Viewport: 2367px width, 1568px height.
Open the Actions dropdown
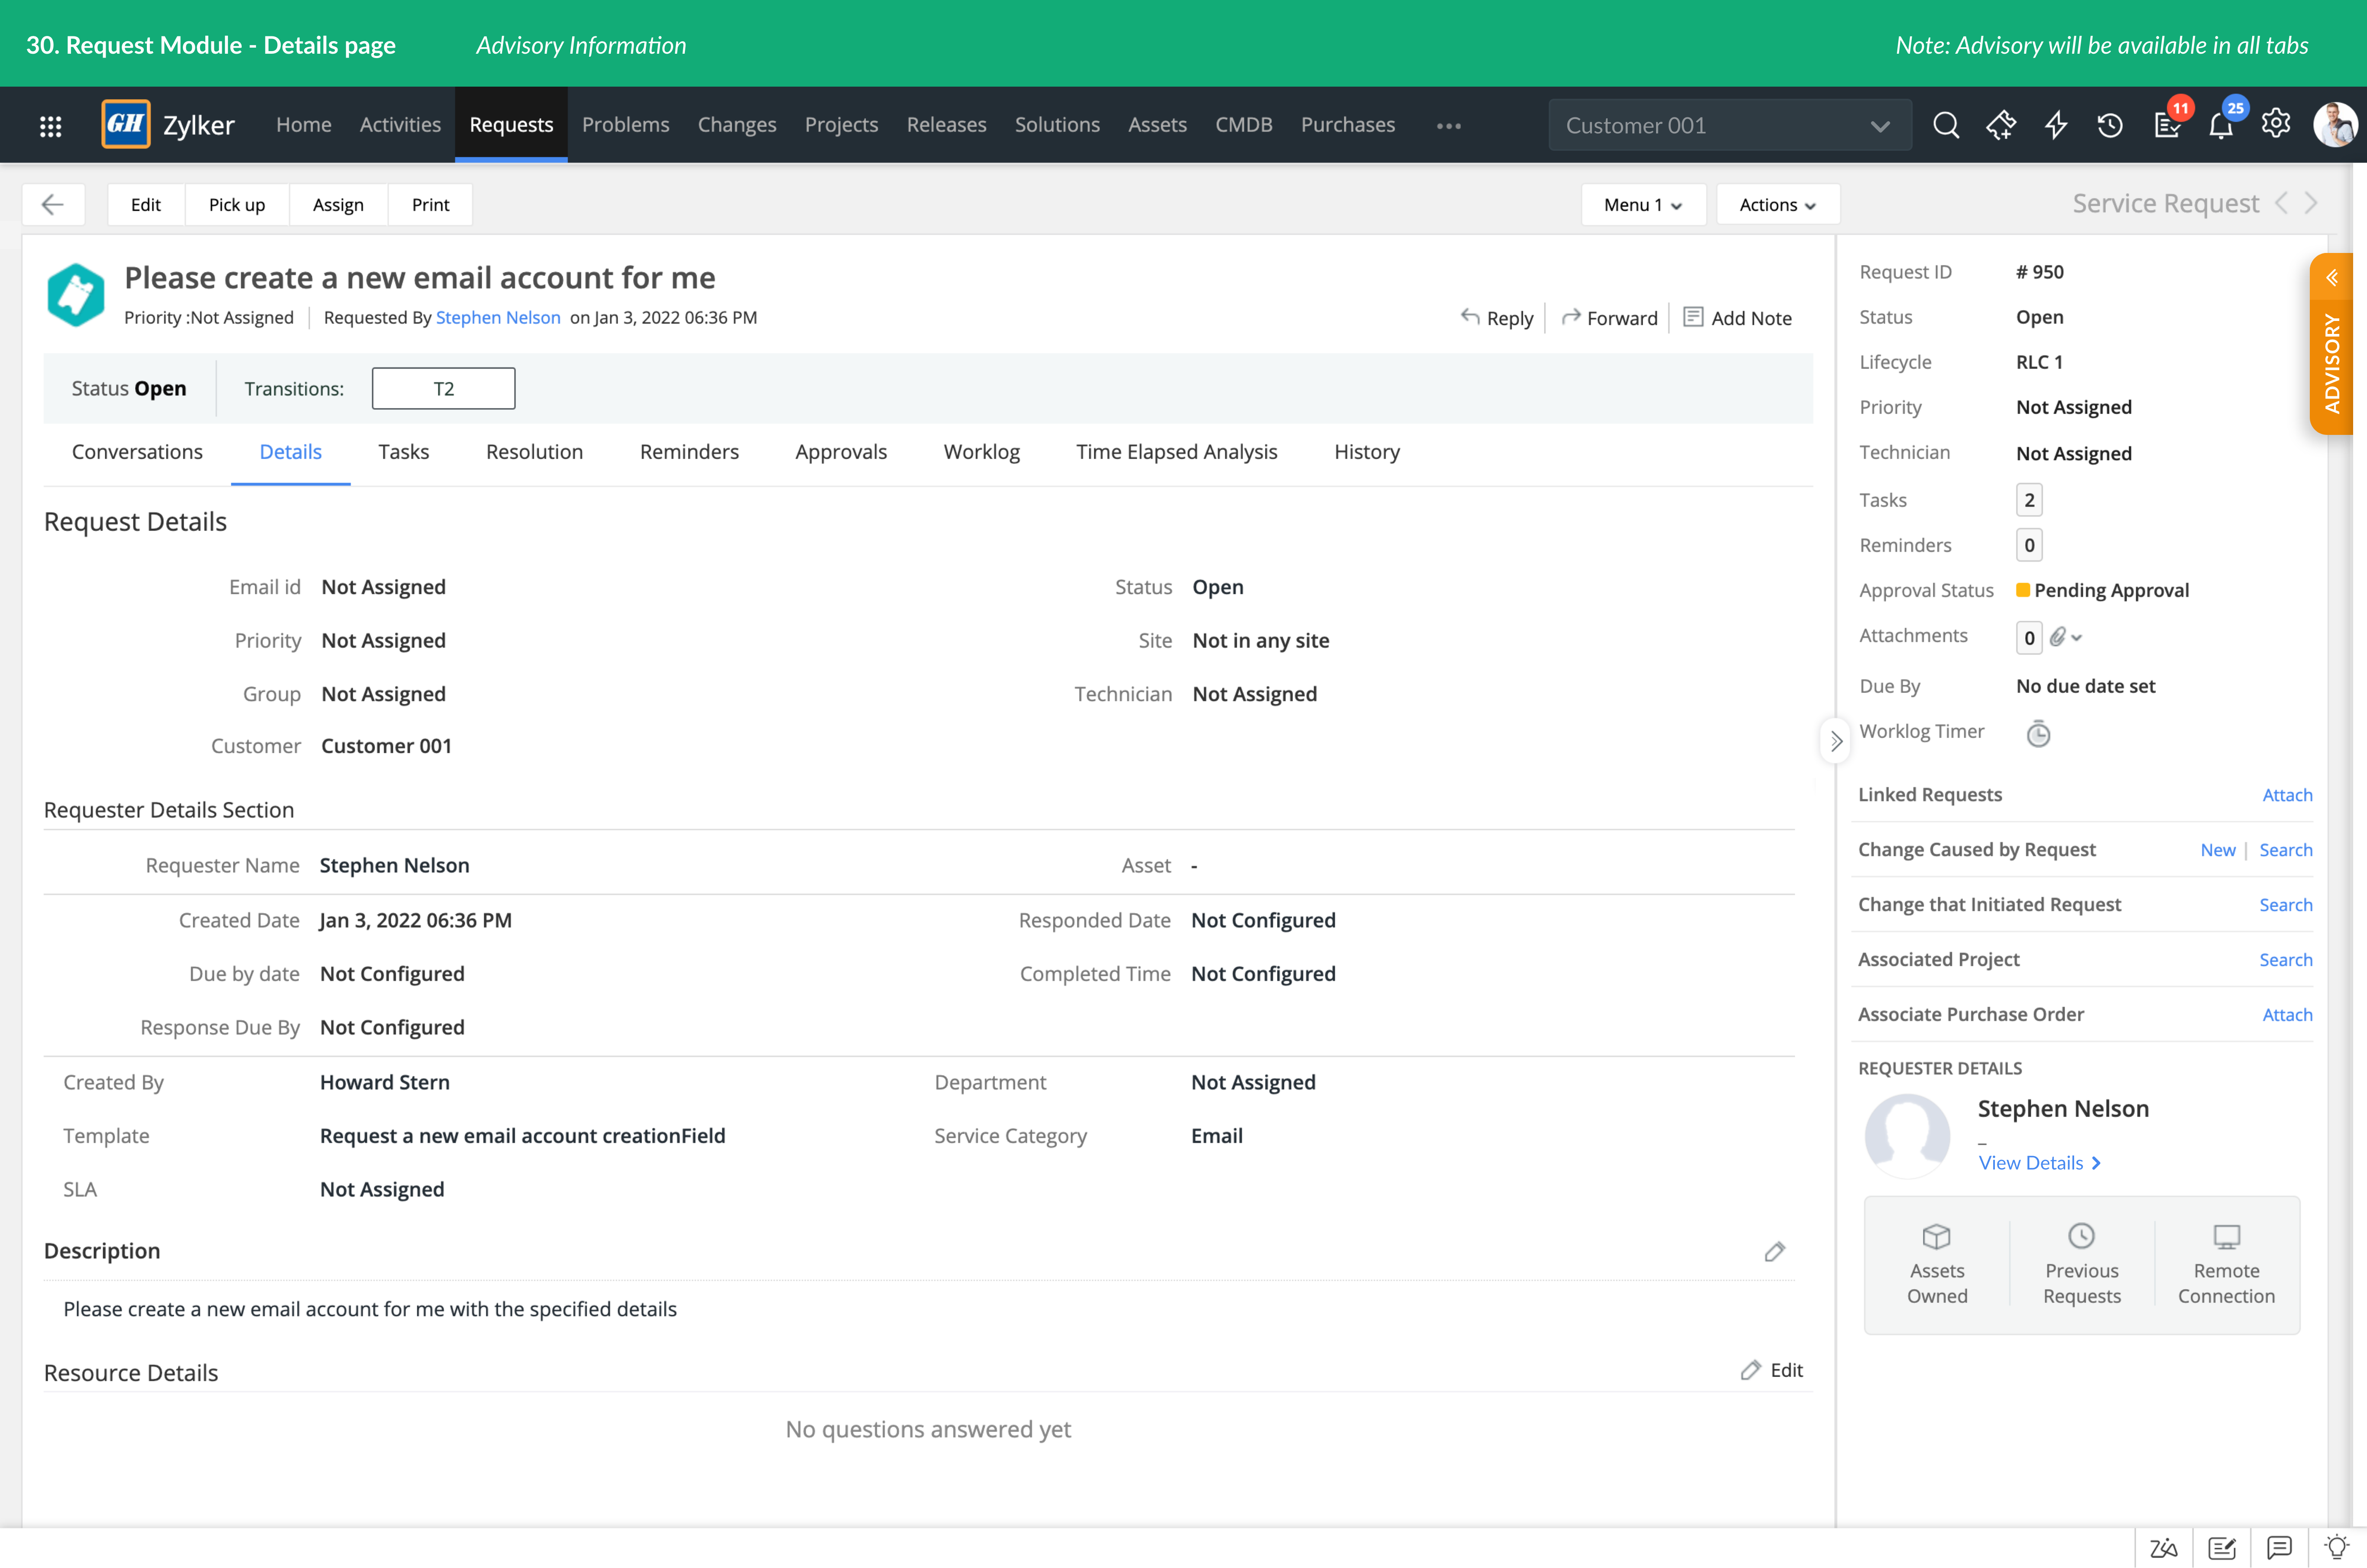click(1777, 204)
